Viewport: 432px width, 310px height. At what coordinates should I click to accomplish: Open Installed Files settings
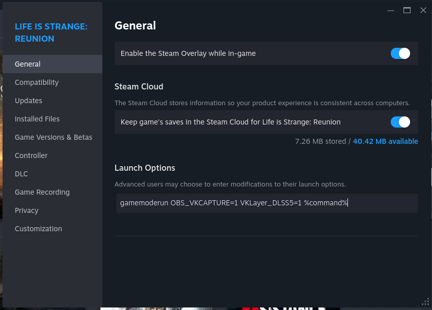[x=52, y=119]
